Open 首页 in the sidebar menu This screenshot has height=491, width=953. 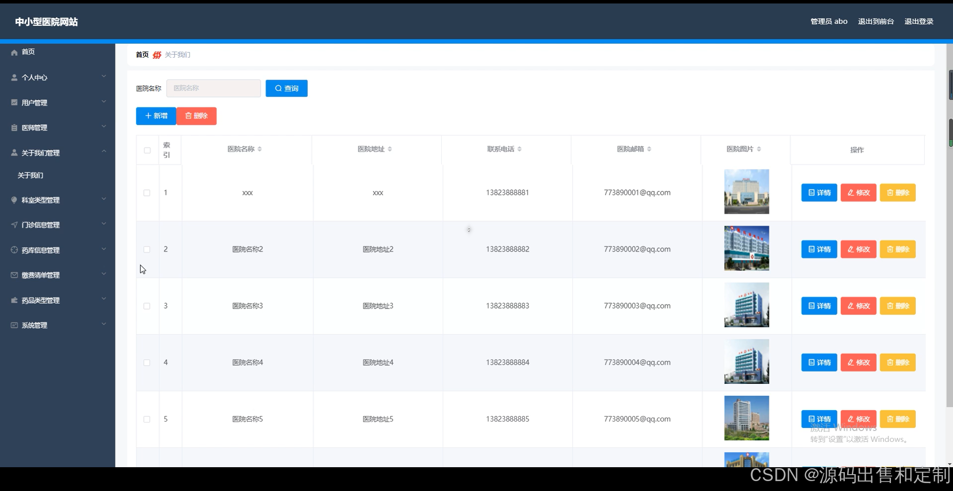coord(28,52)
